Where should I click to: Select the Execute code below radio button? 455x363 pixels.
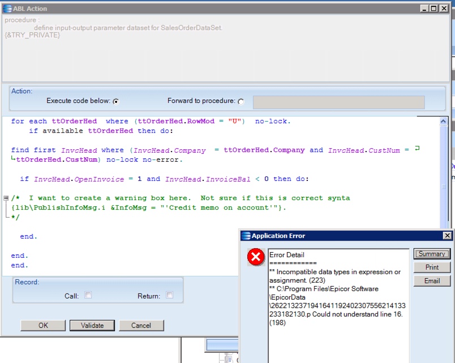pyautogui.click(x=116, y=101)
